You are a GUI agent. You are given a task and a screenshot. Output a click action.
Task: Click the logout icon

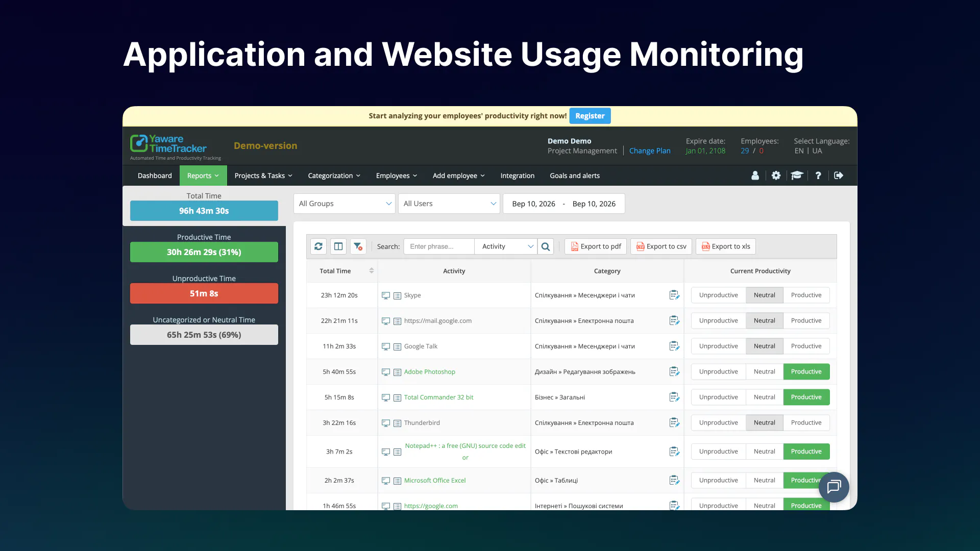(x=839, y=176)
